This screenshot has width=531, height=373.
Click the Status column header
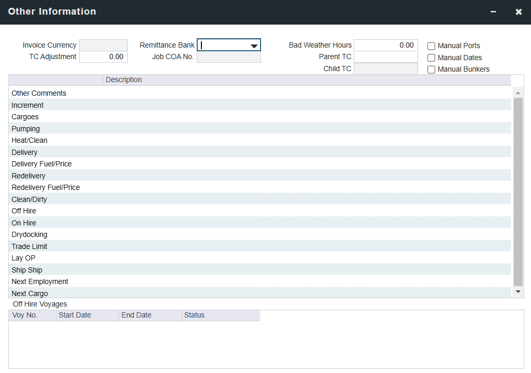(194, 315)
